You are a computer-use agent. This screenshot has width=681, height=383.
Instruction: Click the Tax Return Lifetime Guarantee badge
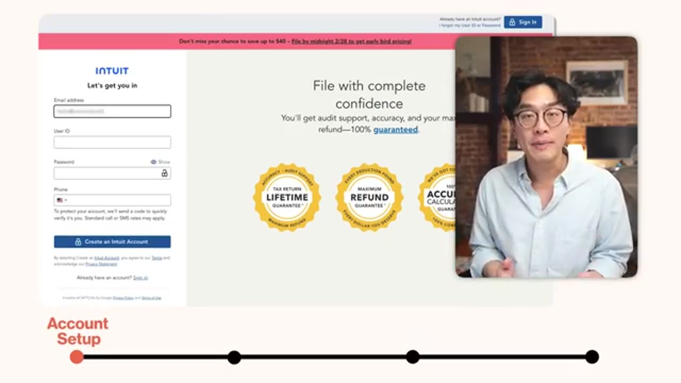(x=287, y=197)
